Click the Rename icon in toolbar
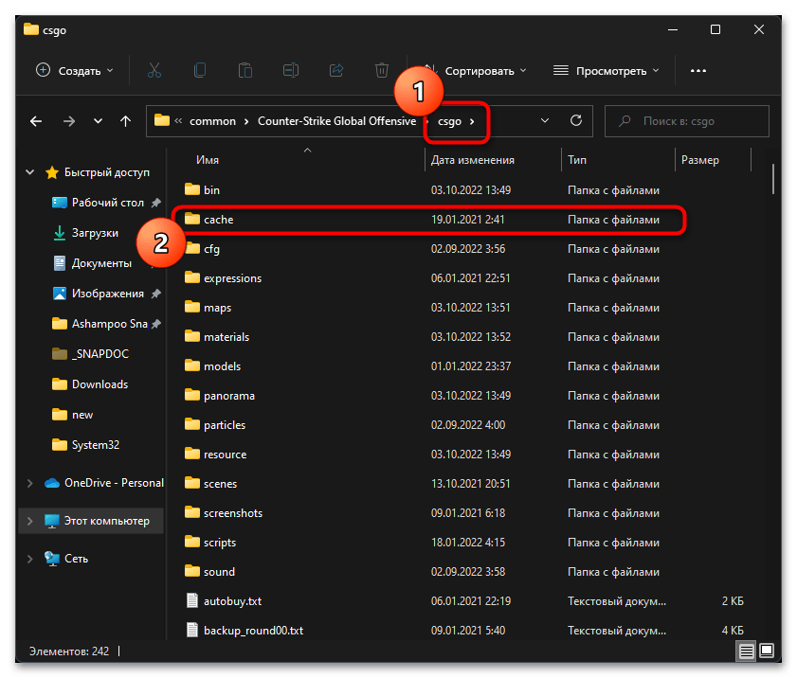Viewport: 797px width, 678px height. [291, 70]
